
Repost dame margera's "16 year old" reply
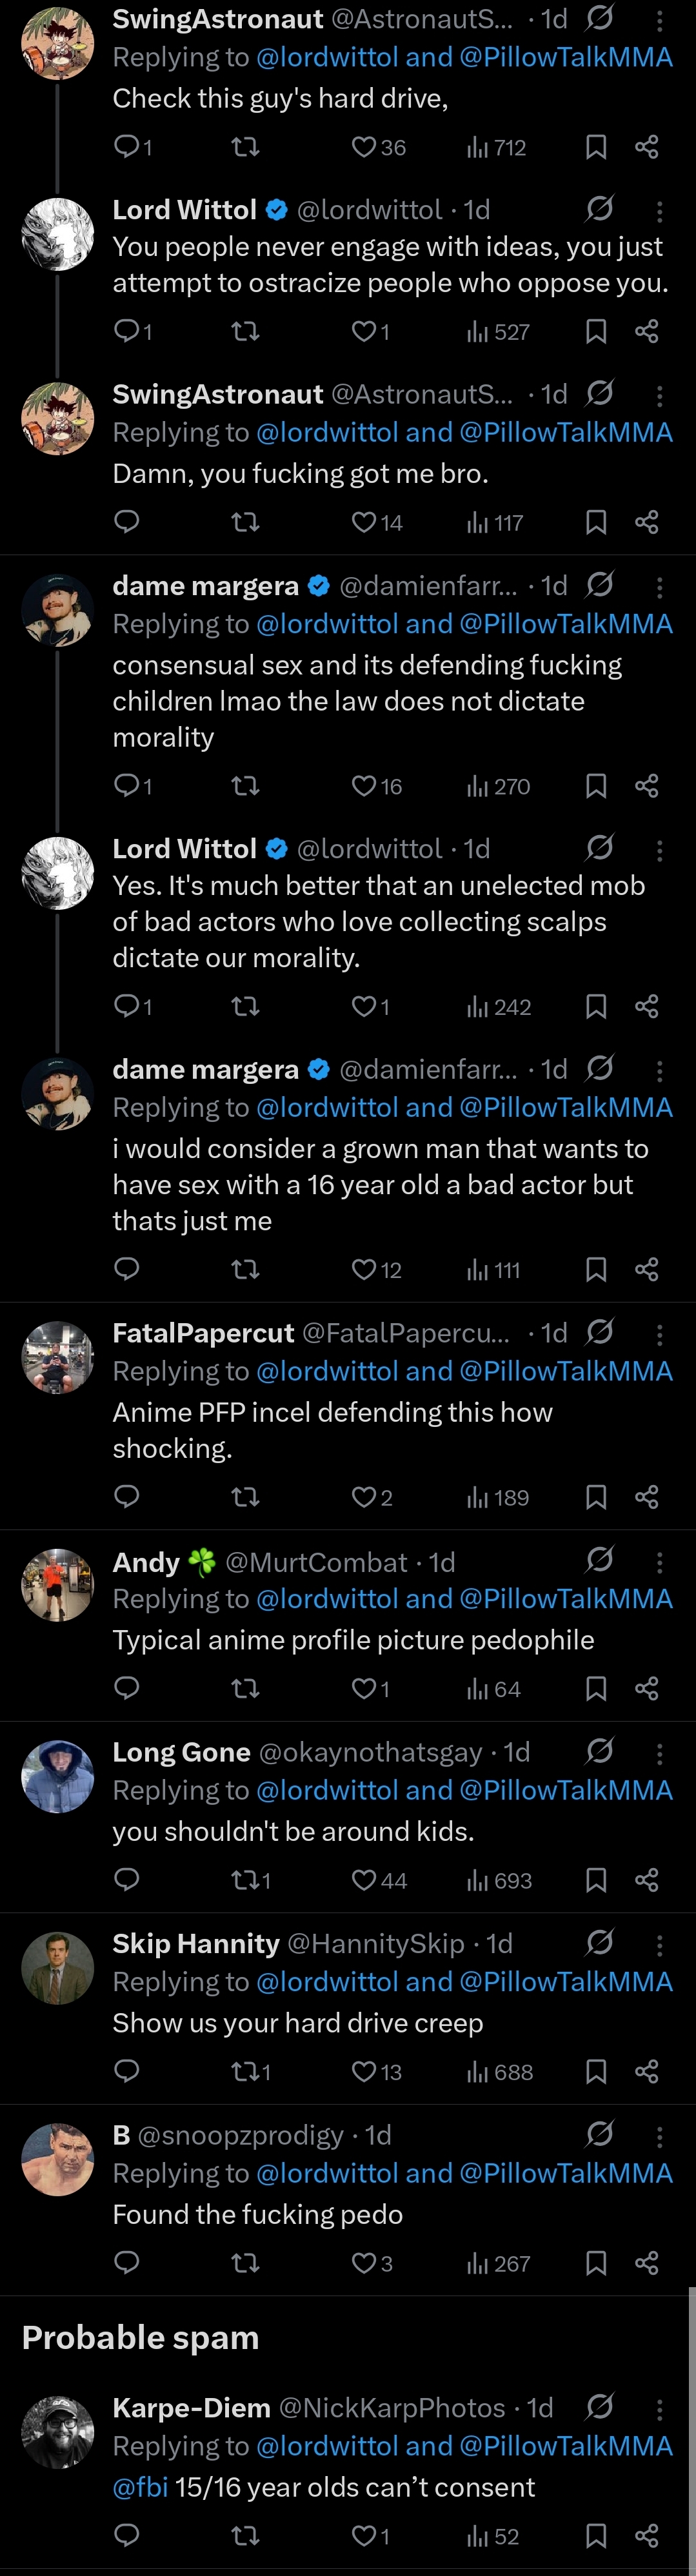245,1270
